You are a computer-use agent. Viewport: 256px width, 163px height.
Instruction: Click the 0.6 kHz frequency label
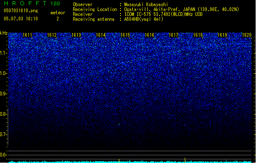(4, 155)
